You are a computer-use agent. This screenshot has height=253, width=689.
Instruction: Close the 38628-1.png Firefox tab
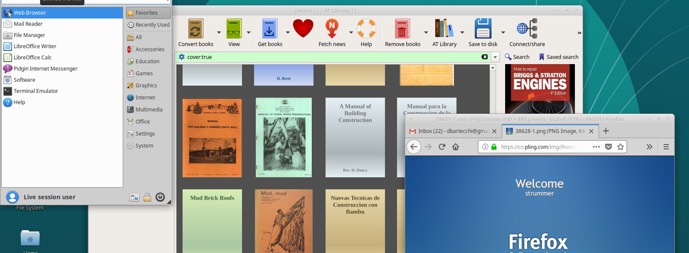point(591,131)
